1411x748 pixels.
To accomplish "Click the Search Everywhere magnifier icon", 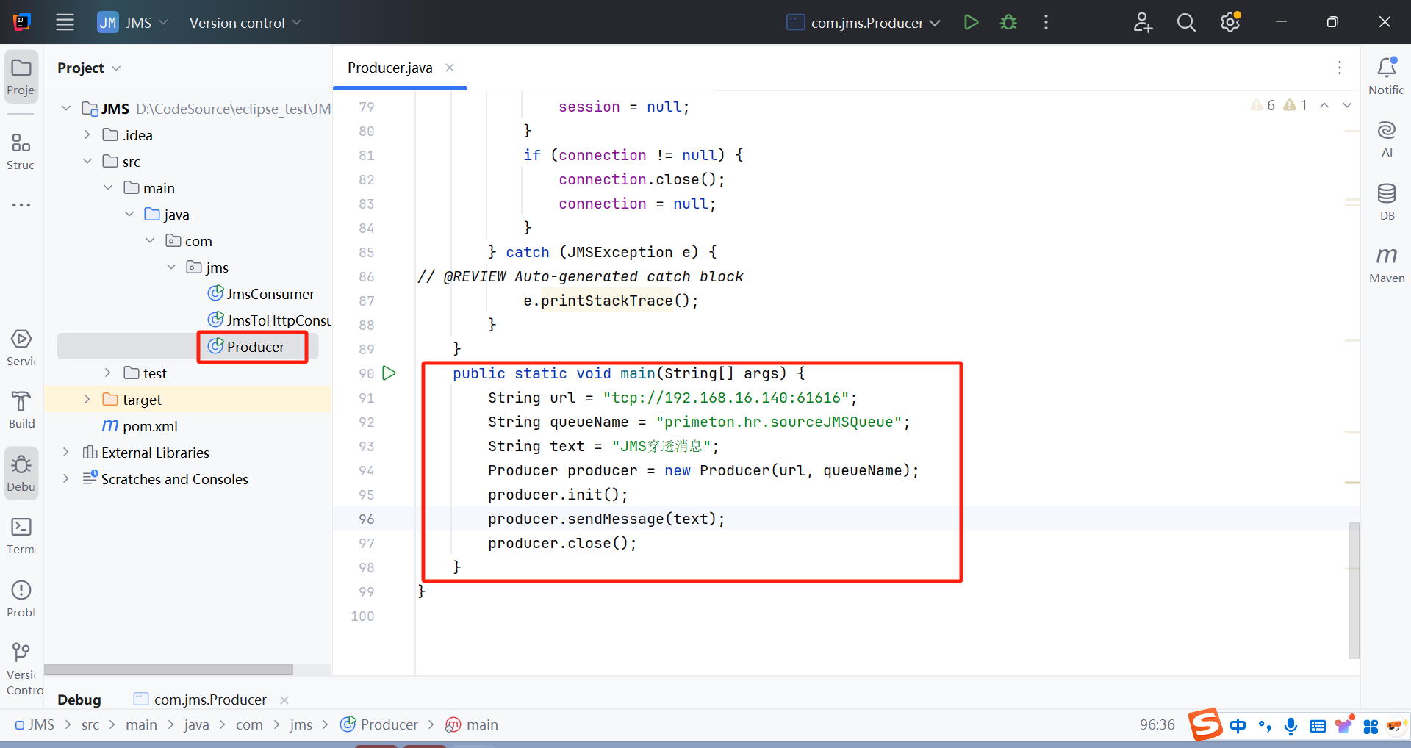I will pos(1185,22).
